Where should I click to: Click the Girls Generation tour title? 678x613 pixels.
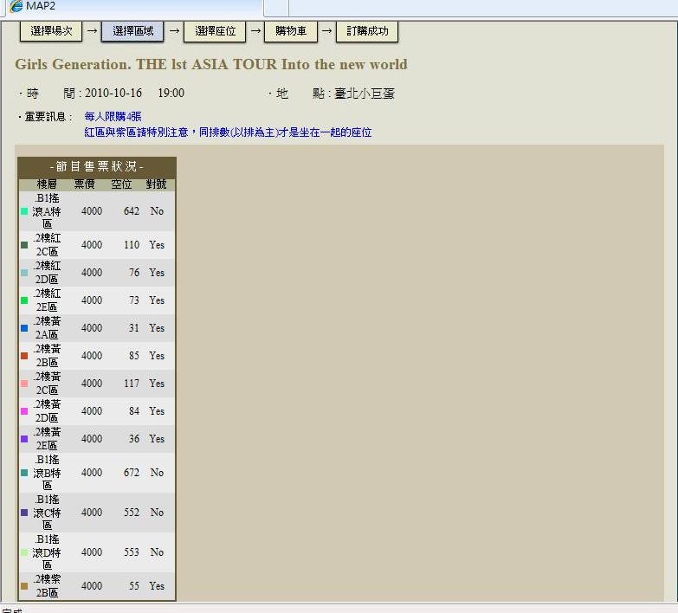[211, 64]
